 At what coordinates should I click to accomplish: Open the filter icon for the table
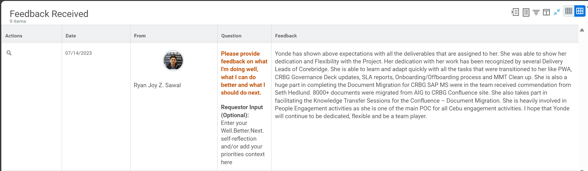point(536,12)
